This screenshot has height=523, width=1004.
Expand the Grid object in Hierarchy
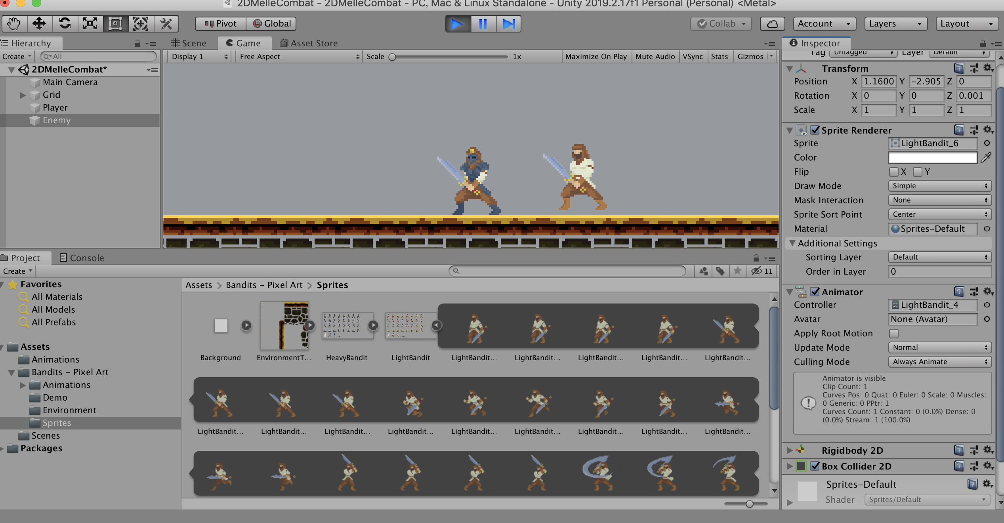pos(23,95)
